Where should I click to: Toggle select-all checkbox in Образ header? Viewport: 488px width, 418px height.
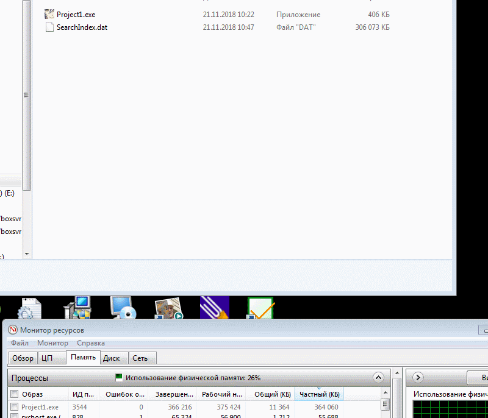[14, 394]
